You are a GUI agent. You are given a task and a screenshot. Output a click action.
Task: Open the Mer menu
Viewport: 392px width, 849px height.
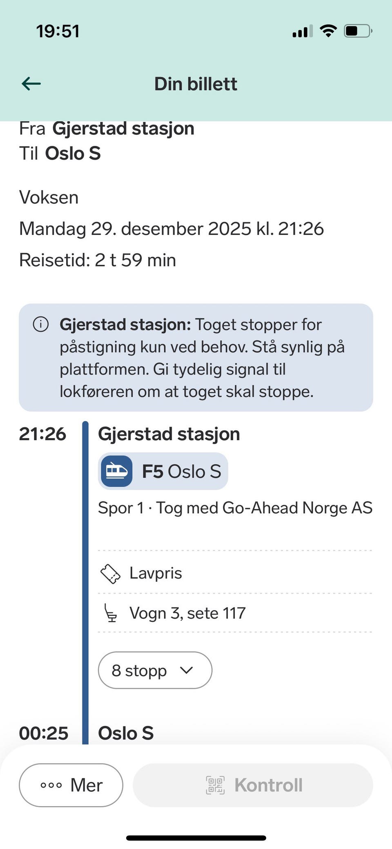click(x=71, y=785)
